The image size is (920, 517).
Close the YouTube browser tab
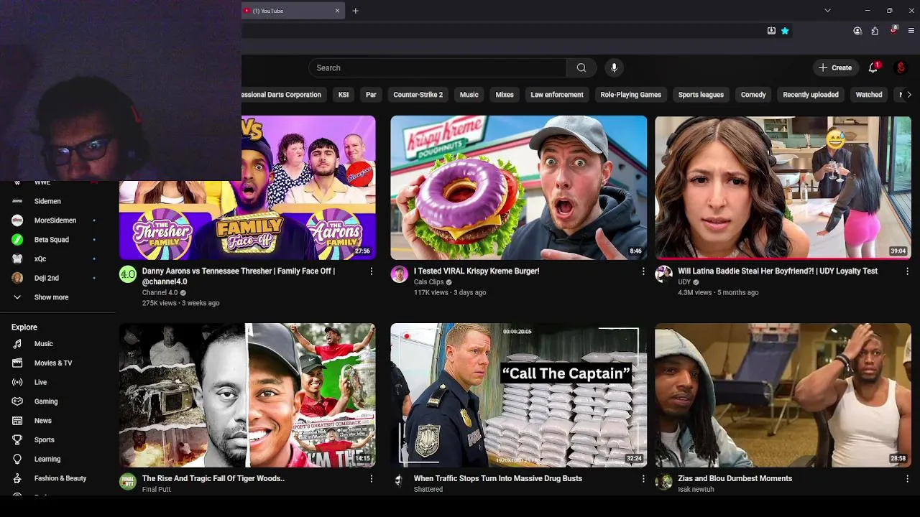[x=337, y=11]
